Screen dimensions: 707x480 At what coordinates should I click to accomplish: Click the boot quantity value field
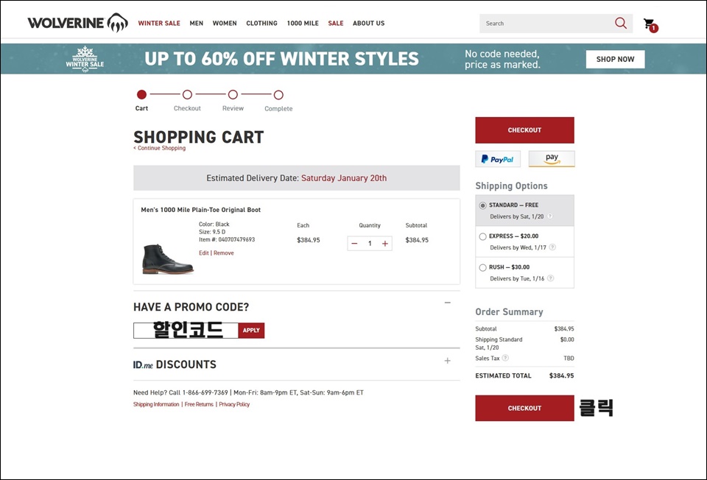[370, 244]
